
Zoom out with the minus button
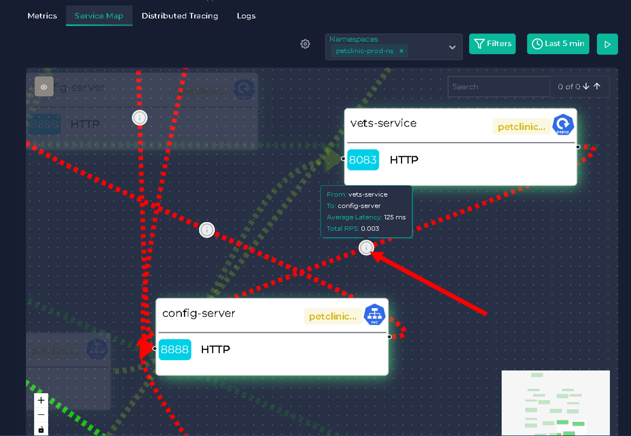41,415
